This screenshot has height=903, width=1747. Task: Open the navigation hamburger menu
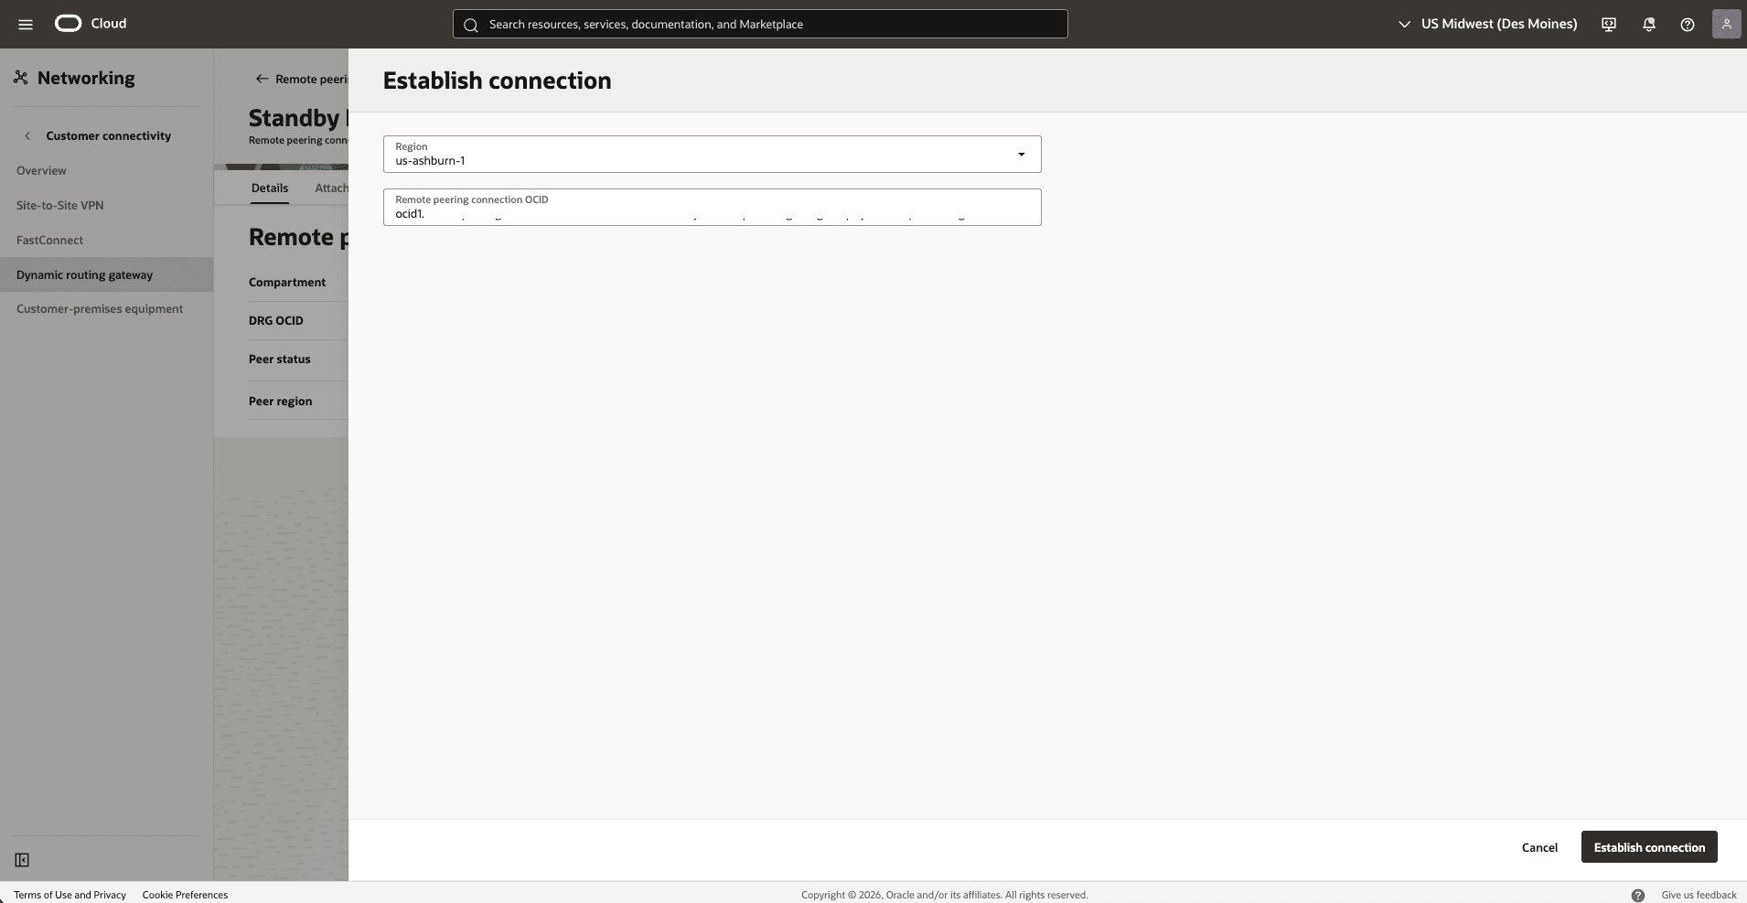pyautogui.click(x=25, y=24)
